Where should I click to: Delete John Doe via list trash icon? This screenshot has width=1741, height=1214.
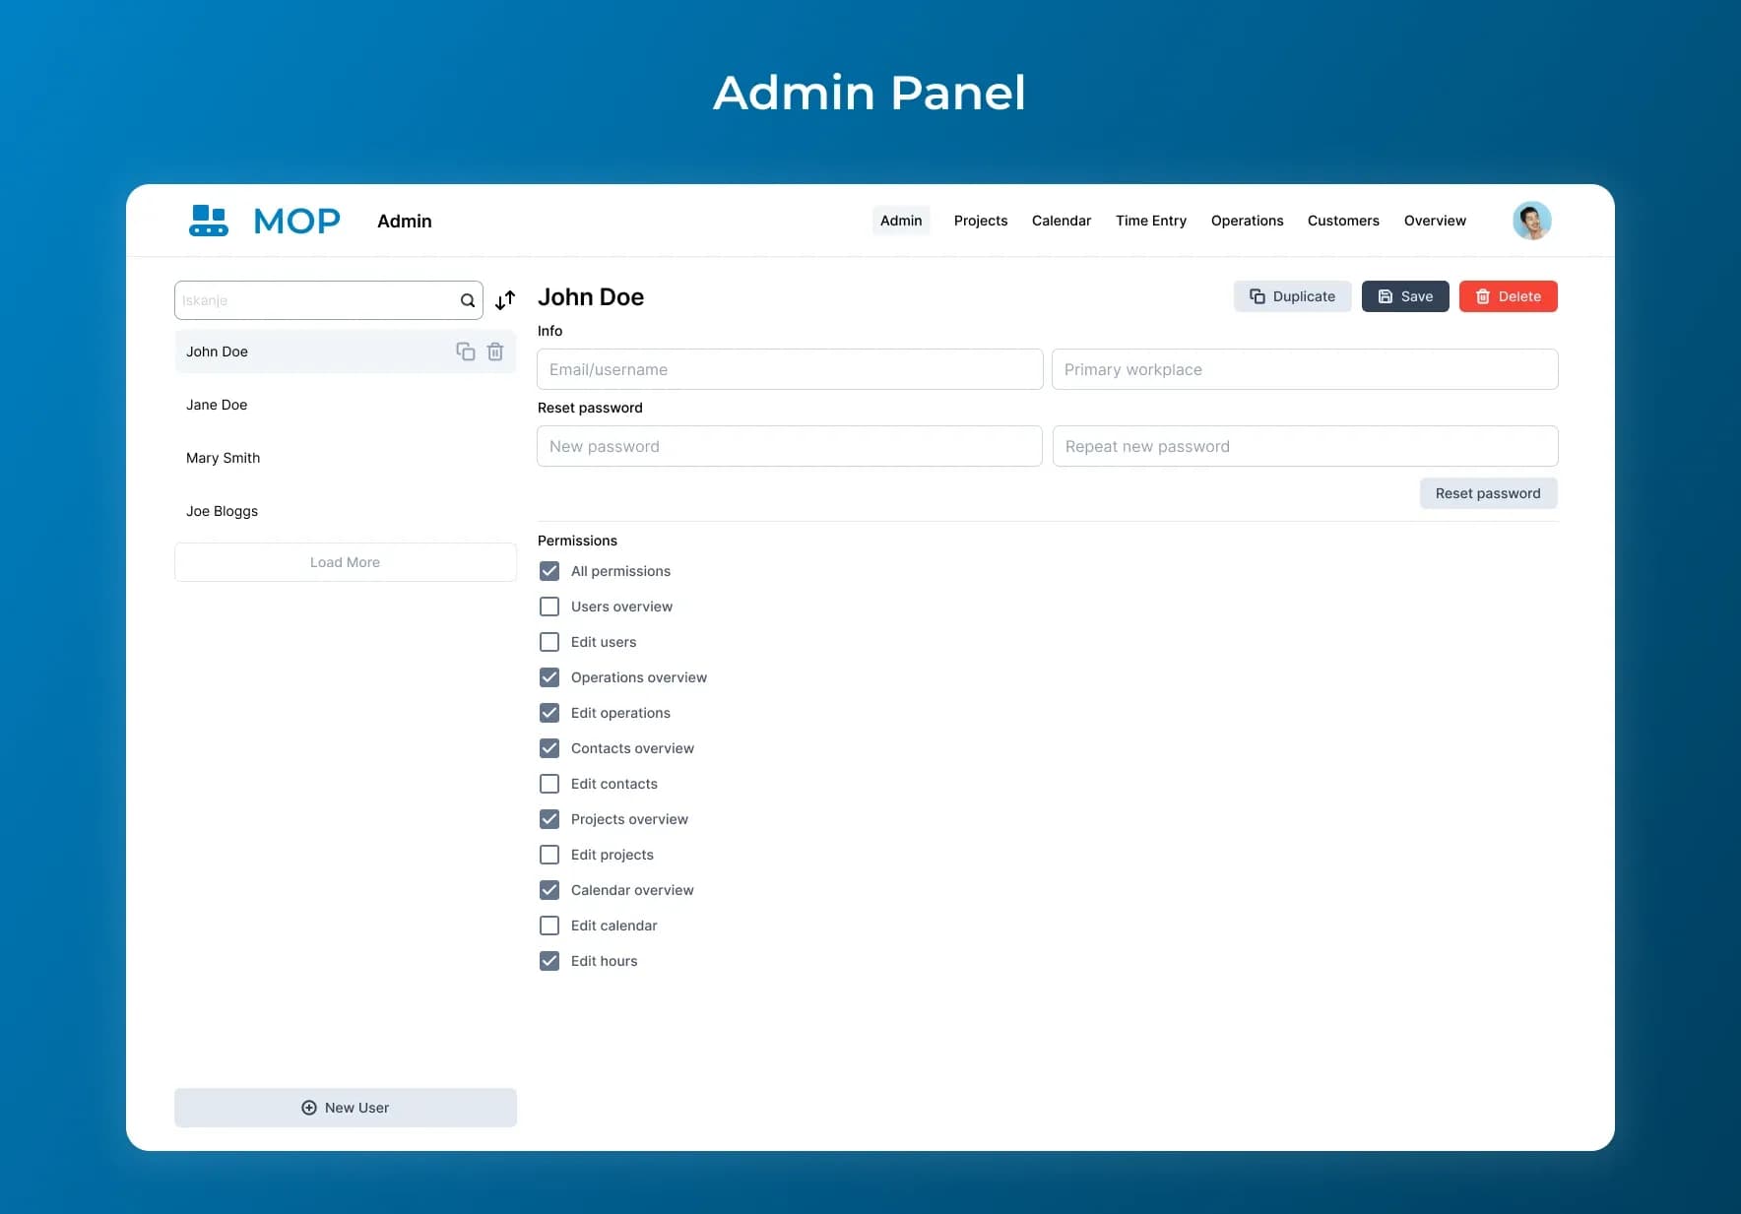[x=495, y=351]
